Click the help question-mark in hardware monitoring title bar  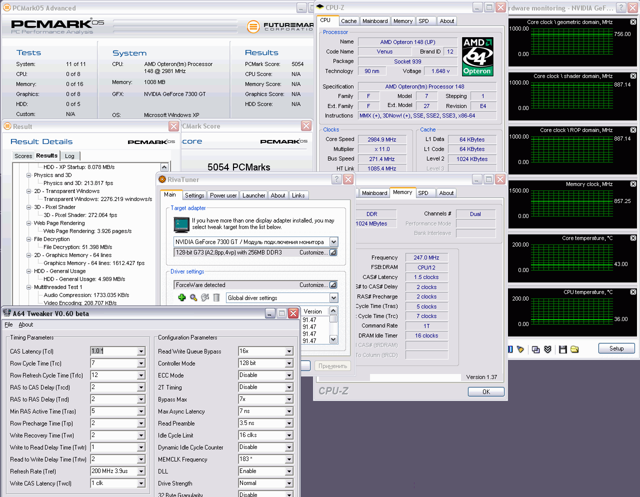pos(621,7)
